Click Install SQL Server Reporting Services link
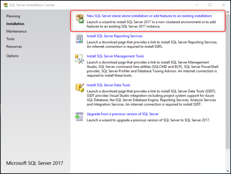Image resolution: width=231 pixels, height=174 pixels. tap(115, 36)
